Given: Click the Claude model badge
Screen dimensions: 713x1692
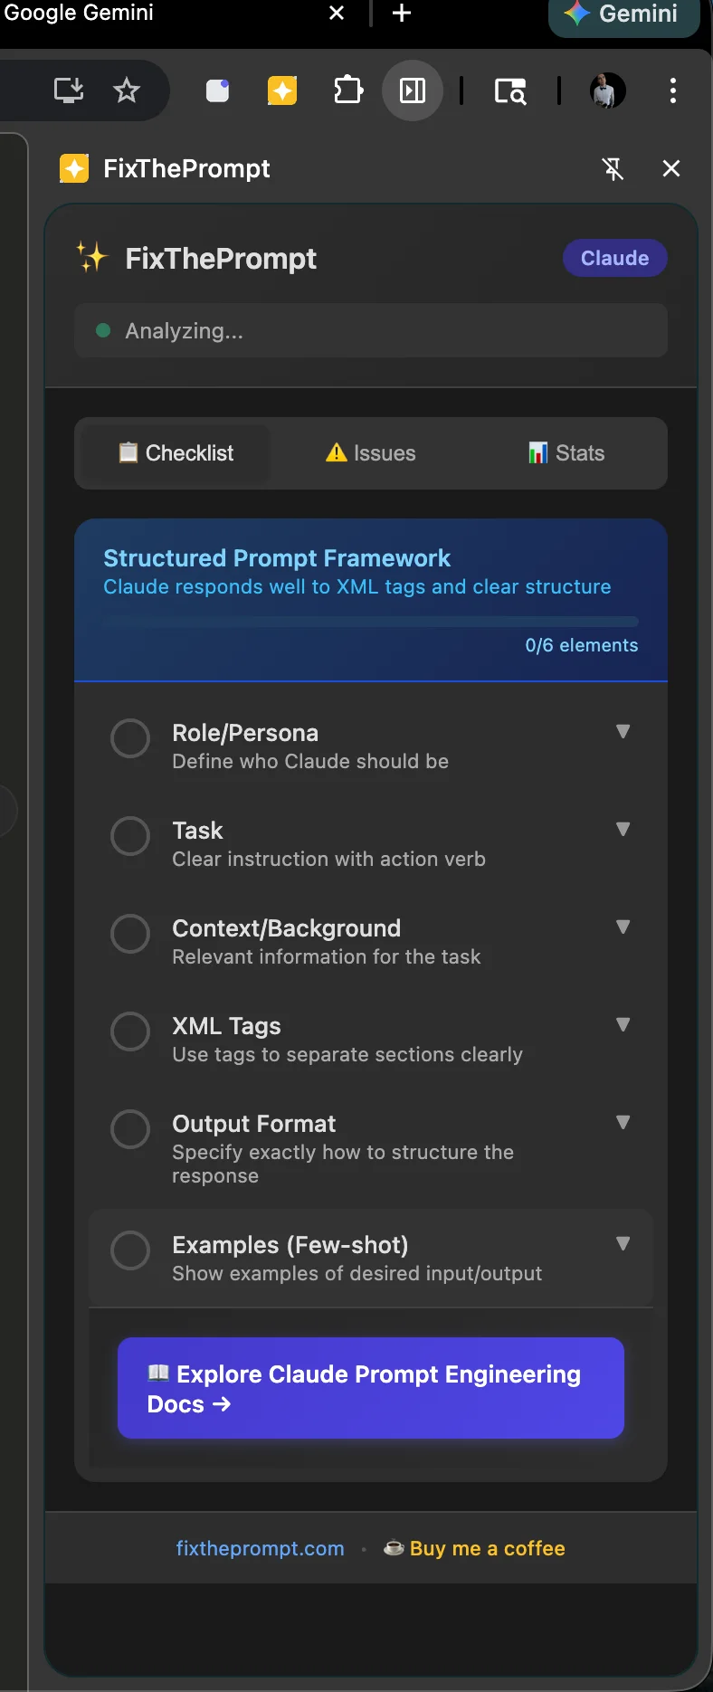Looking at the screenshot, I should tap(614, 258).
